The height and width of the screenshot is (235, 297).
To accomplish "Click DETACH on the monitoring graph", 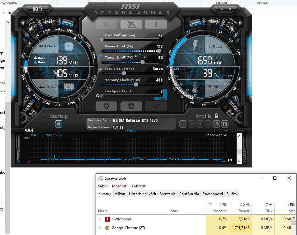I will tap(130, 131).
